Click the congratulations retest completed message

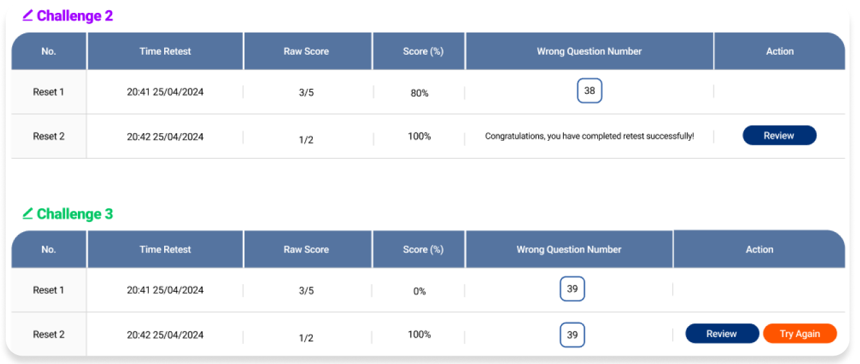tap(590, 136)
